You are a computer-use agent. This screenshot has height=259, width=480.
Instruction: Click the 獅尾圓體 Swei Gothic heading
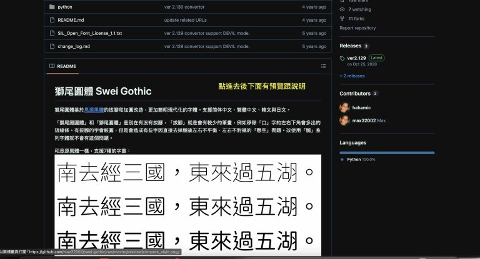click(x=103, y=91)
